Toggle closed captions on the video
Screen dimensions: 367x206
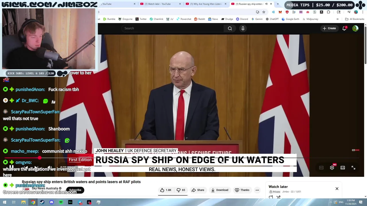[321, 168]
